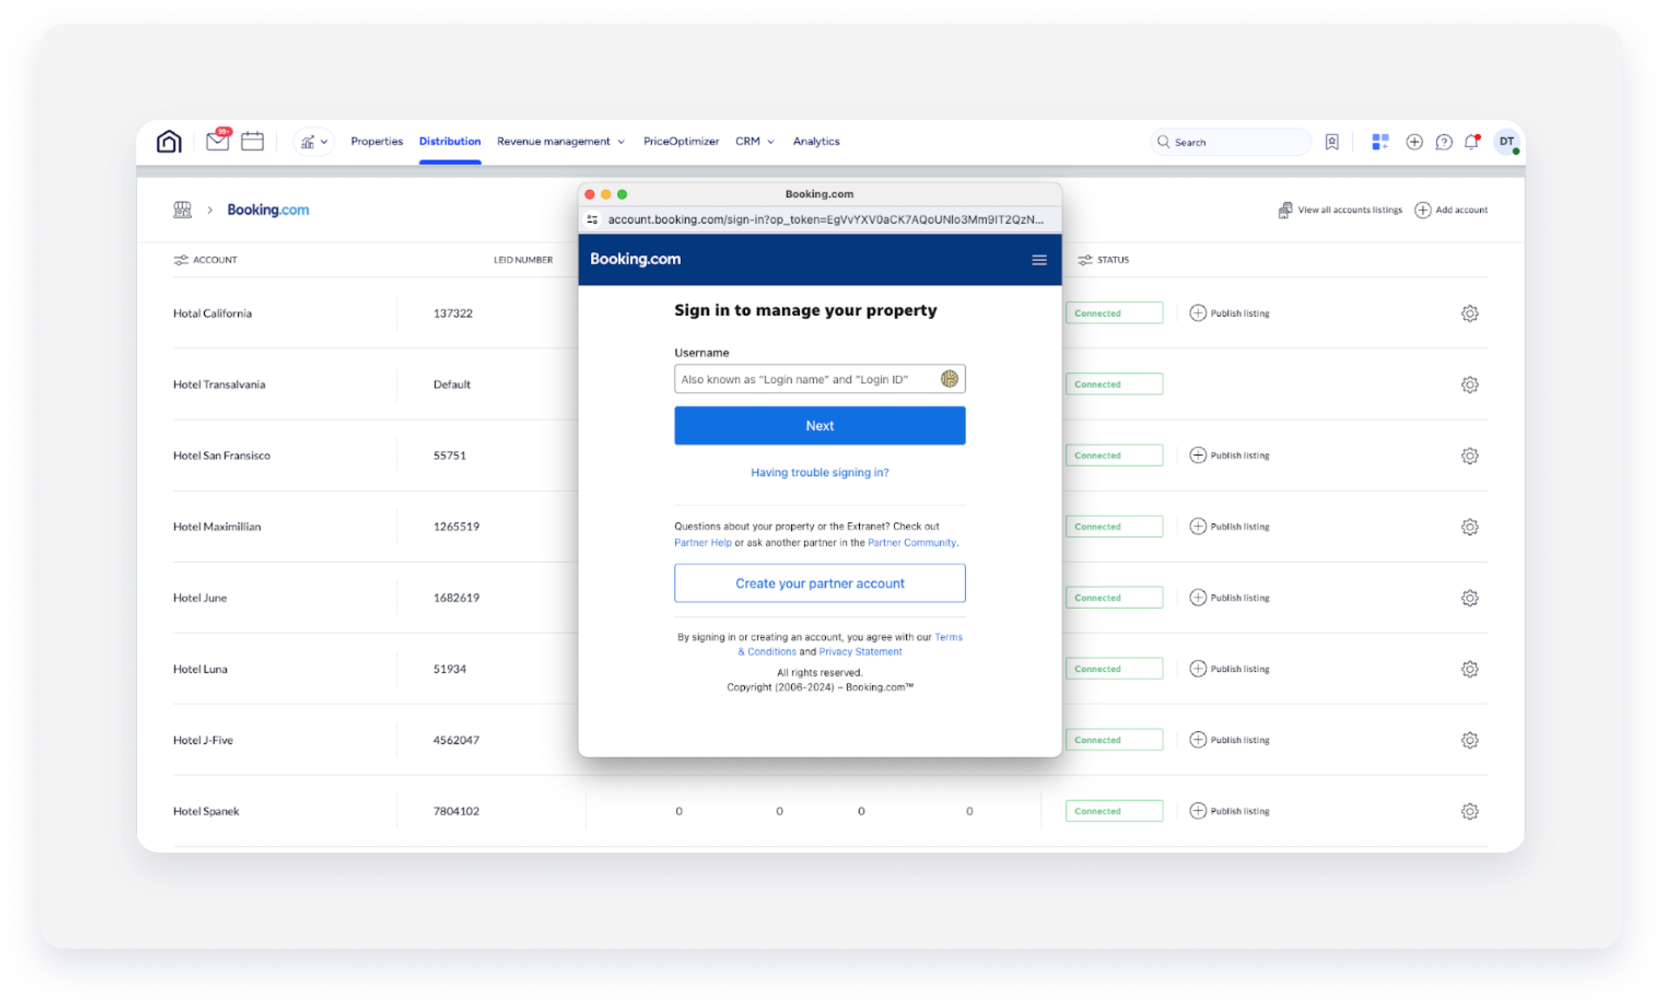Open the calendar icon
Image resolution: width=1662 pixels, height=1005 pixels.
[252, 141]
